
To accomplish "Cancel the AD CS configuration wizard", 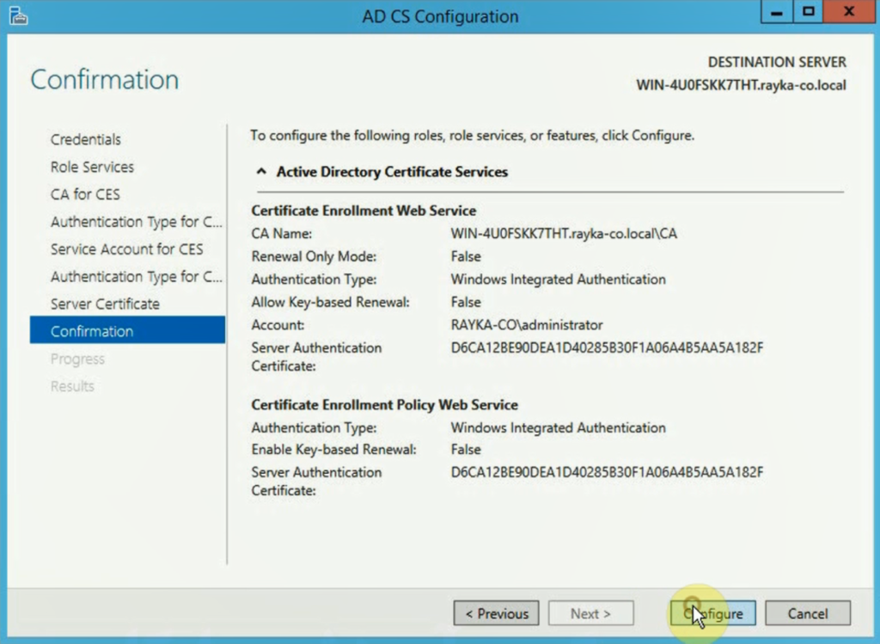I will coord(808,613).
